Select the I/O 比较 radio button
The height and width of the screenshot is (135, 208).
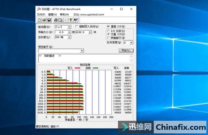click(x=109, y=31)
